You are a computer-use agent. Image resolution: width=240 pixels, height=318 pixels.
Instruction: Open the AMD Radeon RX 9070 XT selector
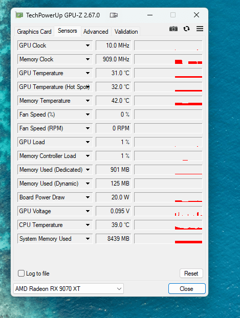(69, 288)
